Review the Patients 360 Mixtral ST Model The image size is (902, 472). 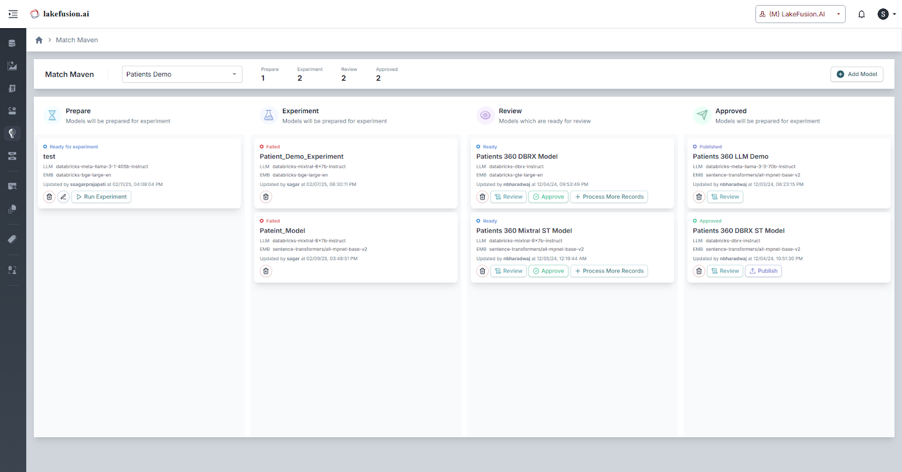click(x=509, y=271)
